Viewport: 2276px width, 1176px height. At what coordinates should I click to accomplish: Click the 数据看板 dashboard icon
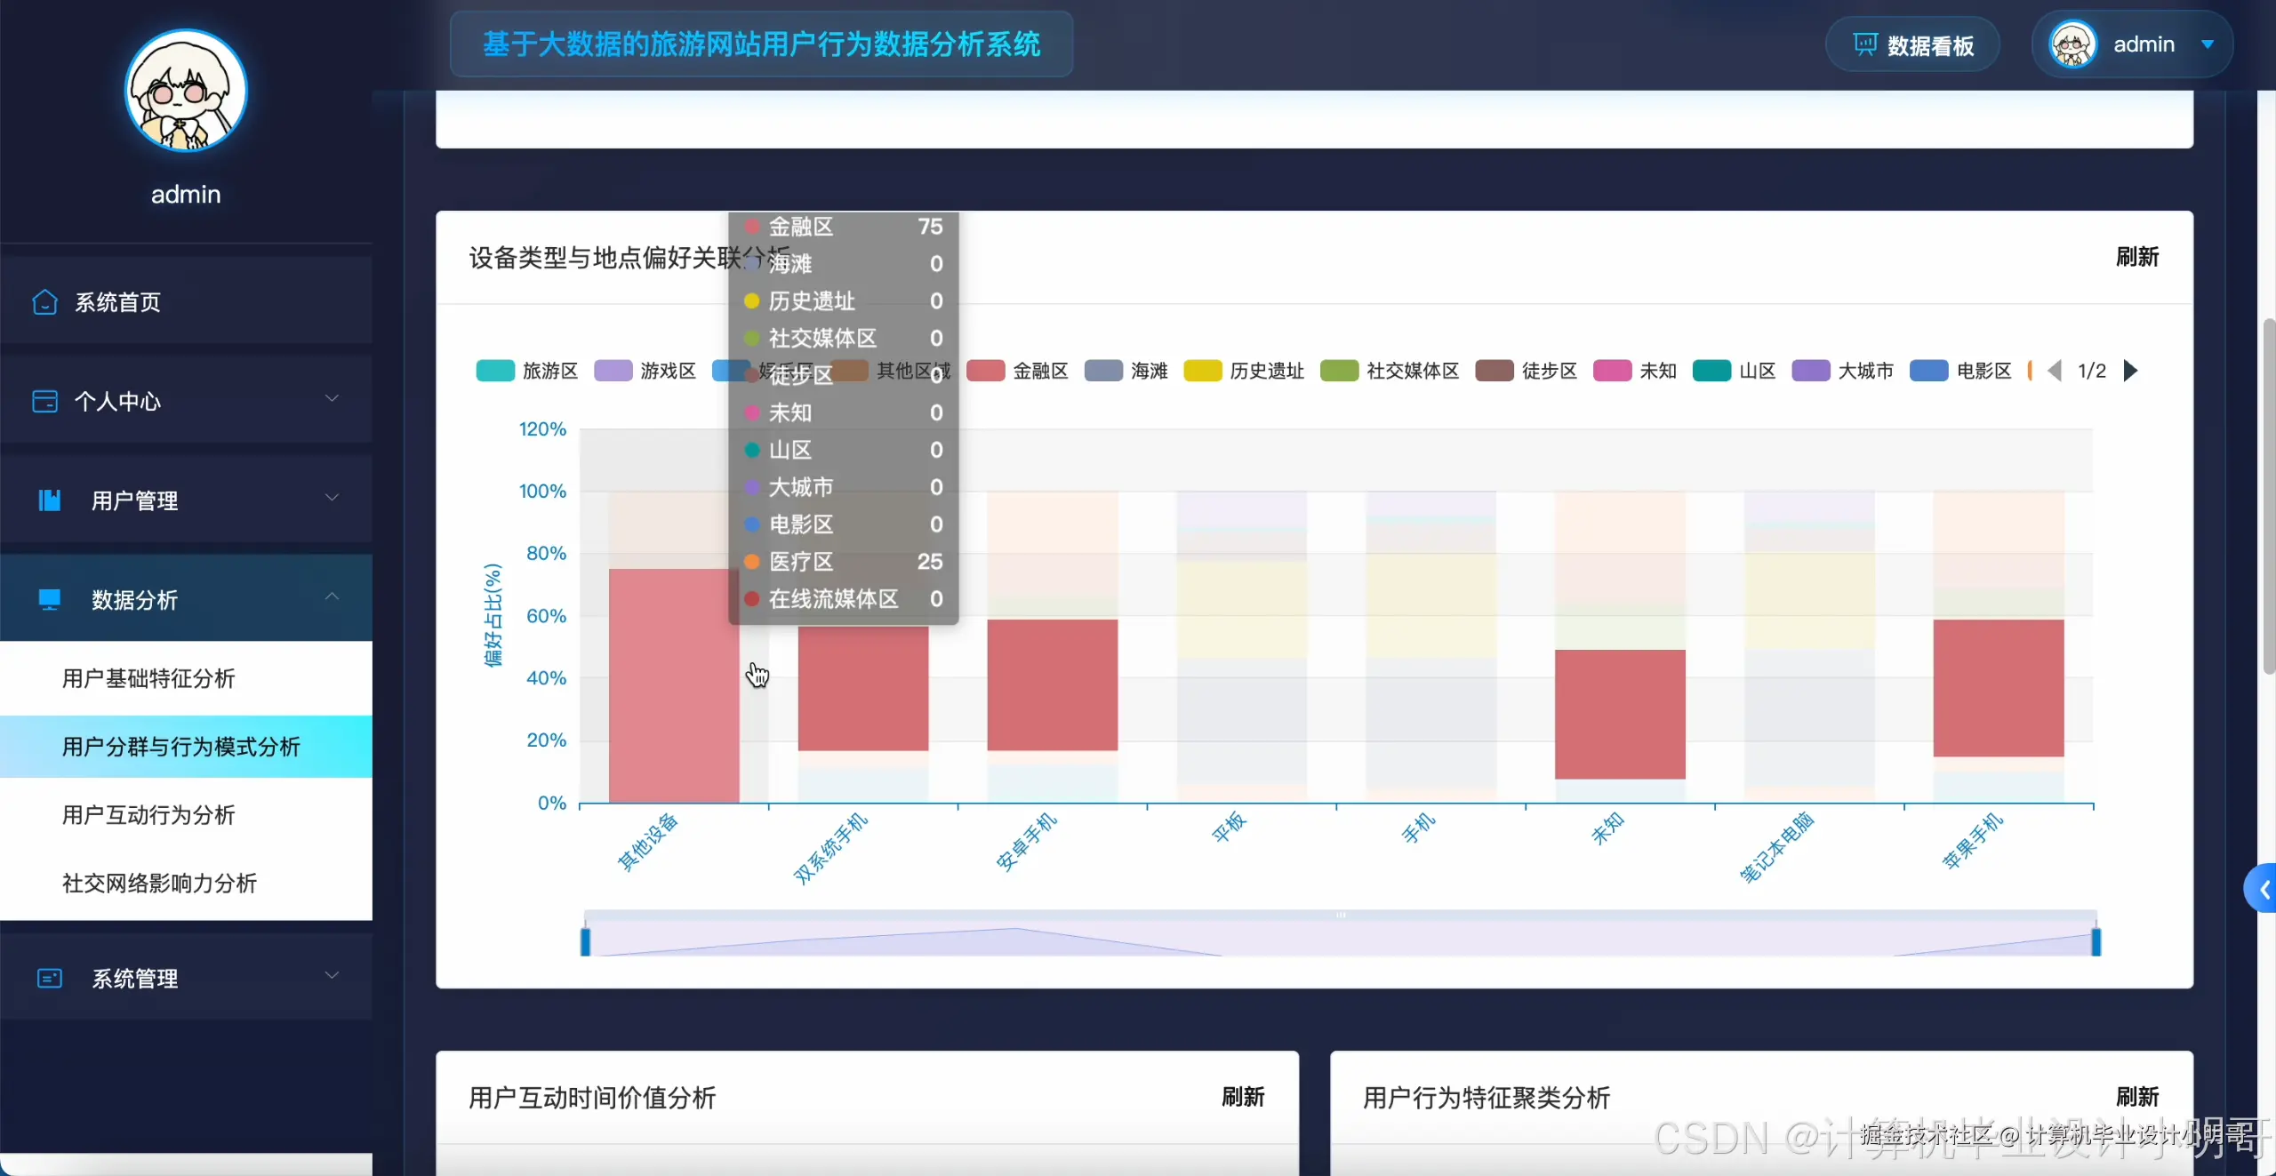pyautogui.click(x=1864, y=44)
